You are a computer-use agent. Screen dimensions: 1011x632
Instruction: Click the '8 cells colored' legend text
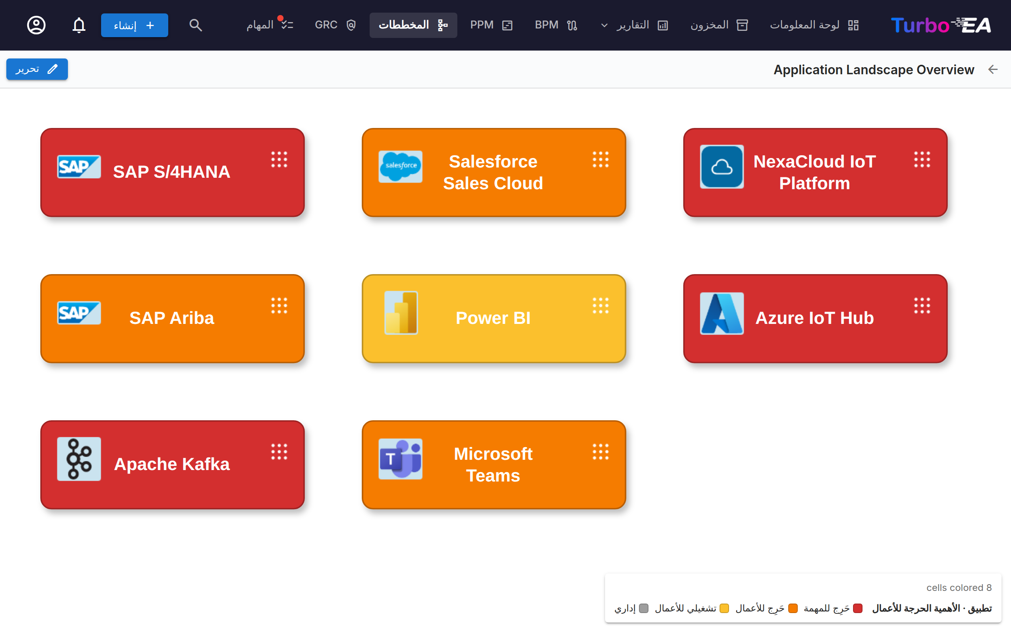click(959, 588)
